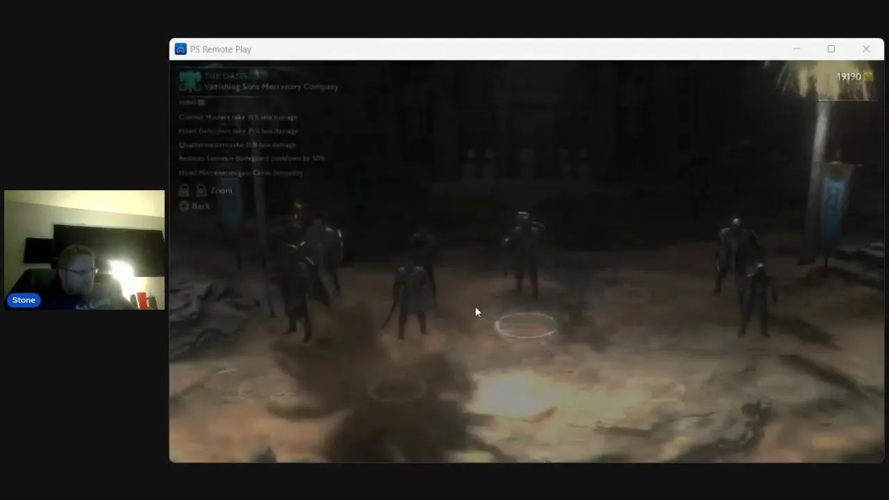Click the glowing white selection ring on ground
This screenshot has height=500, width=889.
pyautogui.click(x=526, y=326)
